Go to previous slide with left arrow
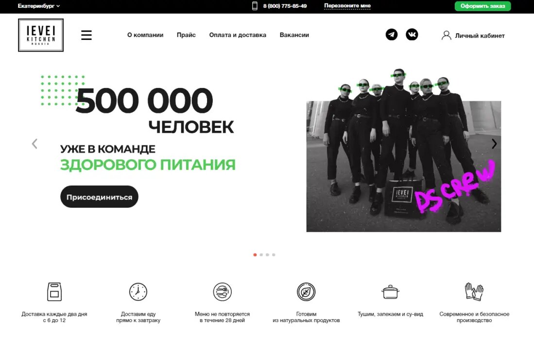 pyautogui.click(x=34, y=144)
